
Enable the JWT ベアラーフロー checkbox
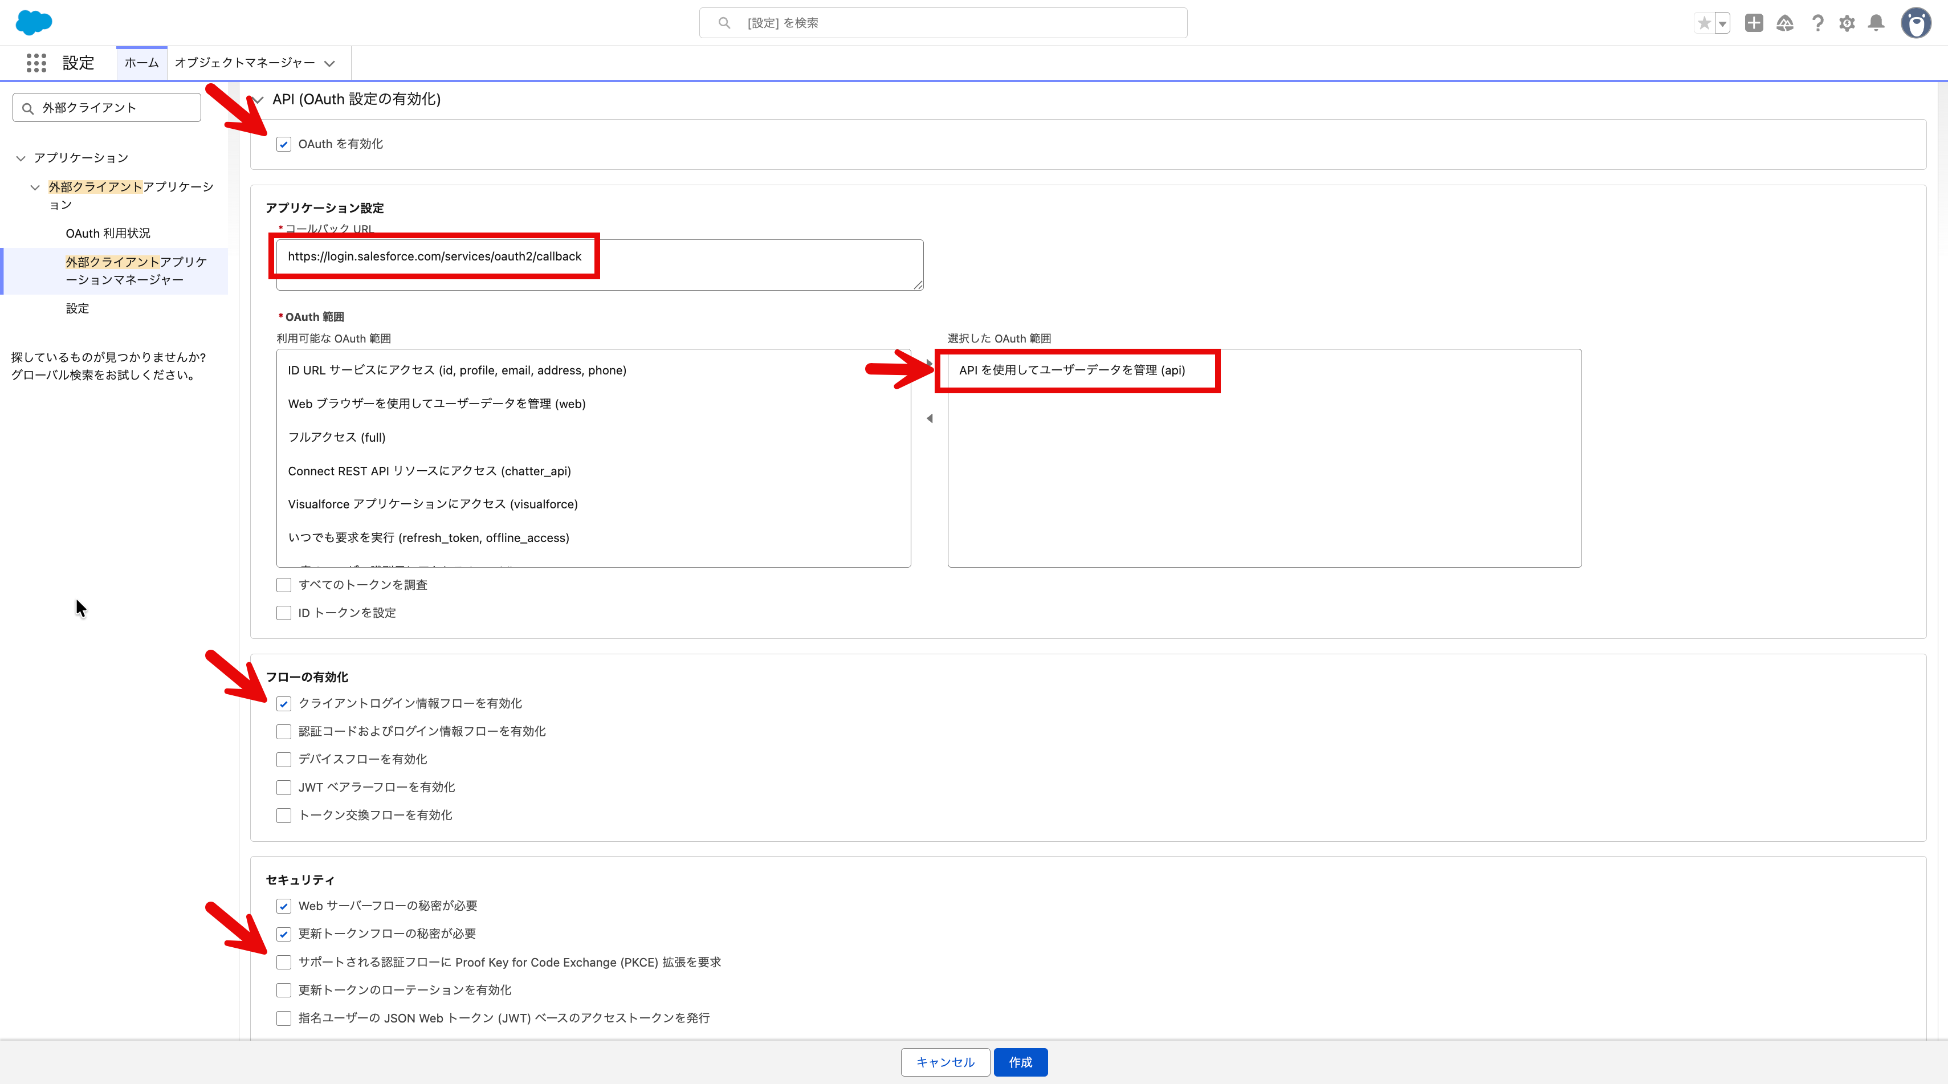click(x=284, y=788)
